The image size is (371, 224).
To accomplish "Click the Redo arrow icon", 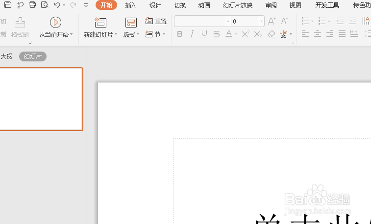I will coord(74,5).
